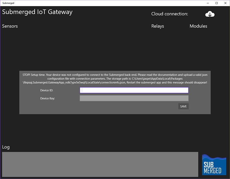Click the Log section heading
Screen dimensions: 230x179
click(6, 147)
